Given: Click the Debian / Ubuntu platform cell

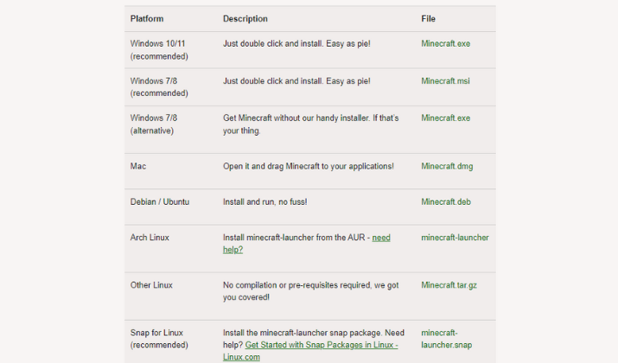Looking at the screenshot, I should (160, 201).
